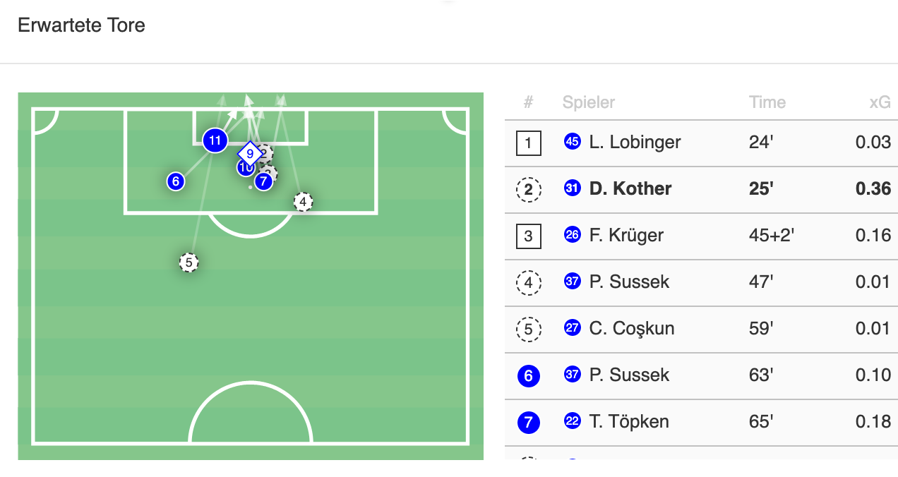Select blue shot marker 7 on the pitch
Image resolution: width=898 pixels, height=477 pixels.
pyautogui.click(x=263, y=182)
